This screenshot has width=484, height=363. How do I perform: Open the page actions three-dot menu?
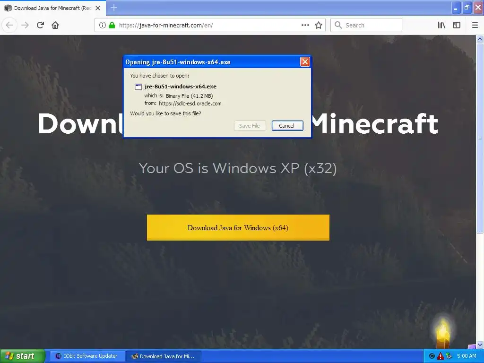[305, 25]
